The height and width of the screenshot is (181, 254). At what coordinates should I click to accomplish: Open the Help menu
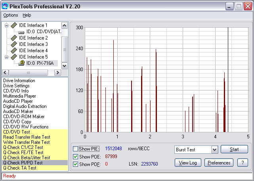(27, 15)
